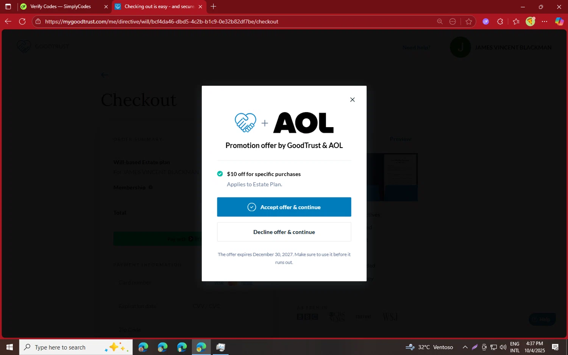
Task: Click the GoodTrust logo in page header
Action: pyautogui.click(x=43, y=47)
